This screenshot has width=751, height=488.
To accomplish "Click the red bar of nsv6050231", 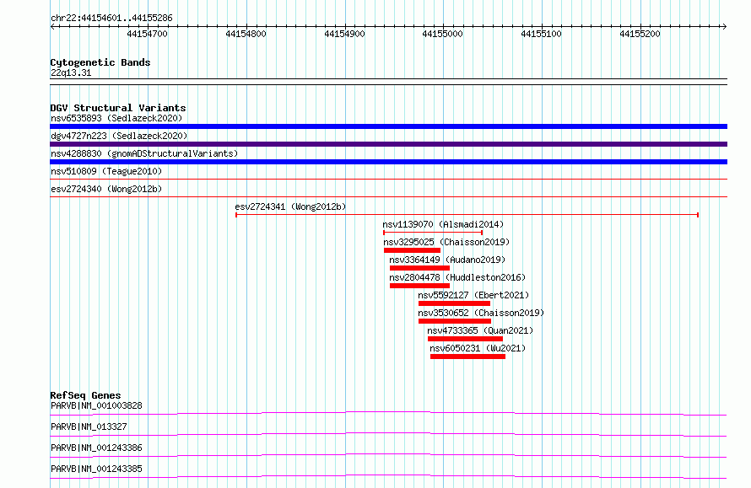I will (468, 357).
